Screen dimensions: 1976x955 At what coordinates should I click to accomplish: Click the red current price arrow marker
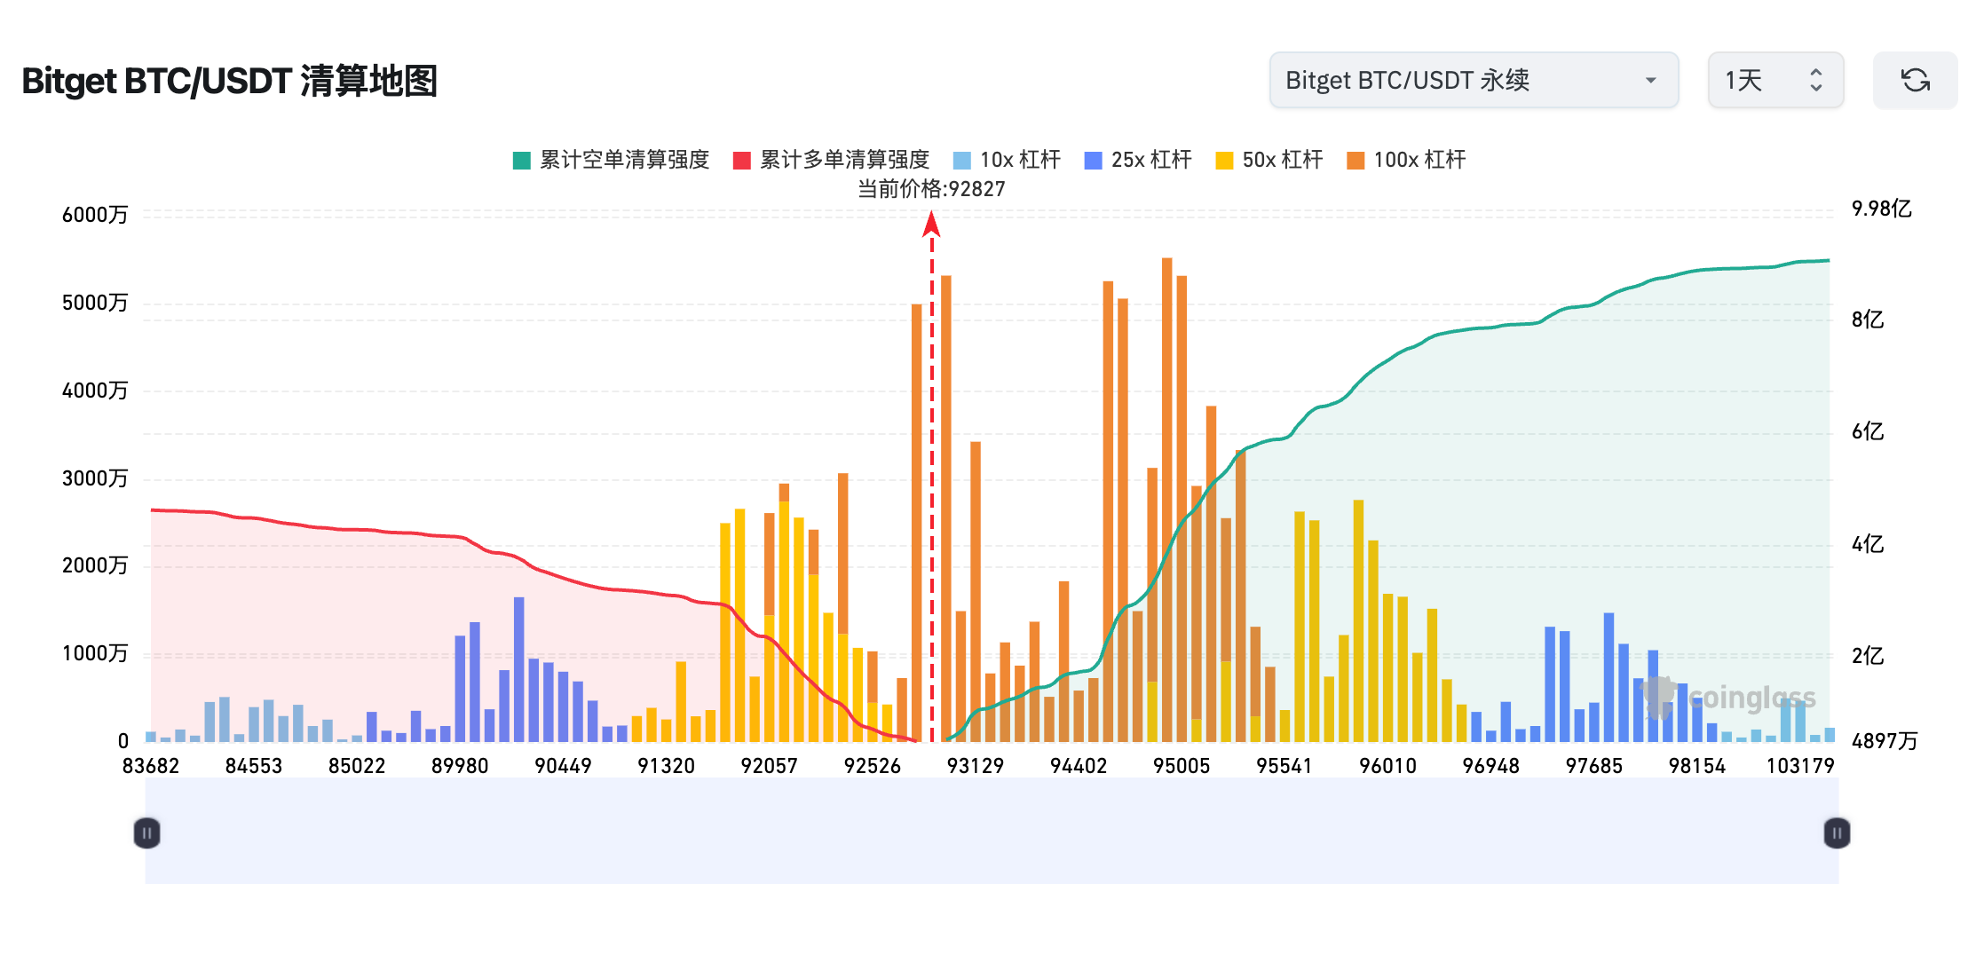(x=931, y=225)
